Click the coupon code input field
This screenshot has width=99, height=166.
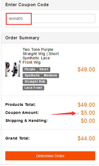pyautogui.click(x=50, y=18)
